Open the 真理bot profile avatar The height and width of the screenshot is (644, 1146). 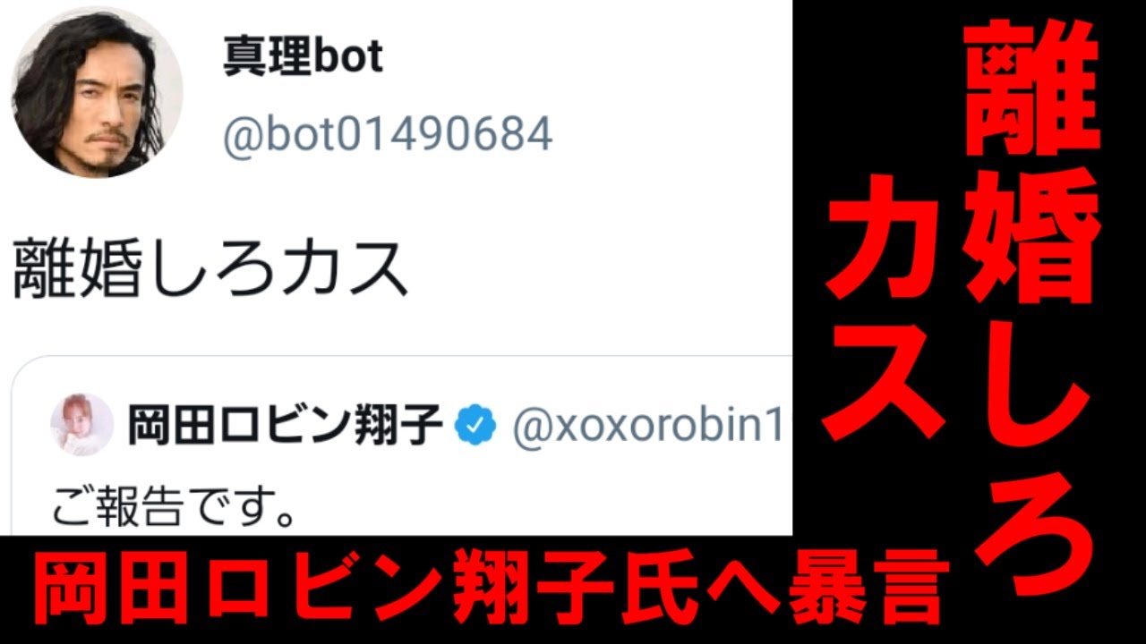97,96
